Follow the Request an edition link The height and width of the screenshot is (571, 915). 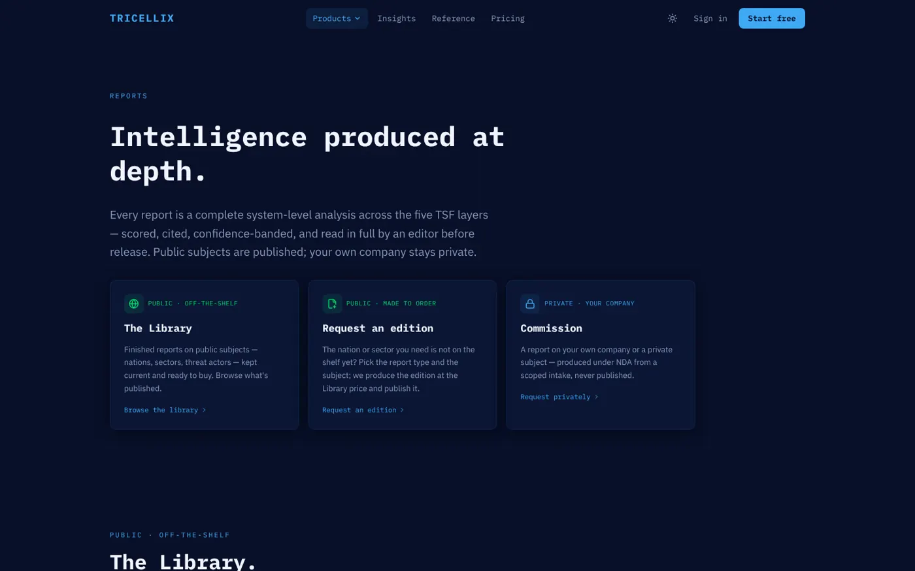[x=363, y=410]
